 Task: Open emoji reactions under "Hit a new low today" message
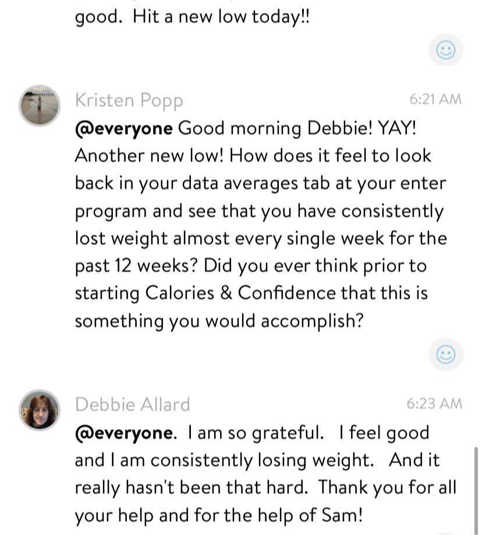coord(445,50)
